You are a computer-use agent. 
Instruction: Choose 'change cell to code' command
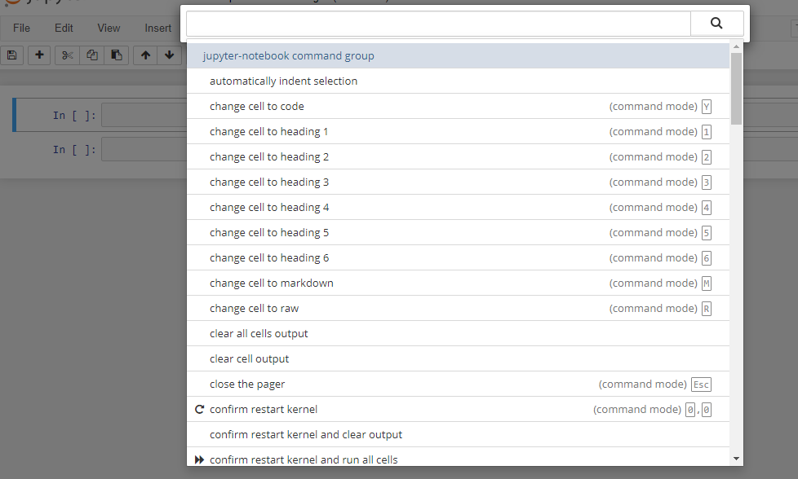(458, 106)
